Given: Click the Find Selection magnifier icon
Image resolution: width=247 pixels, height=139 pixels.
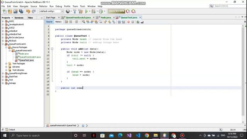Looking at the screenshot, I should (84, 22).
